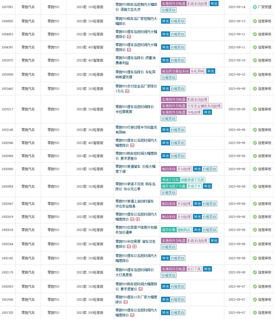274x319 pixels.
Task: Click 手续不齐 tag in row 1002854
Action: click(x=194, y=186)
